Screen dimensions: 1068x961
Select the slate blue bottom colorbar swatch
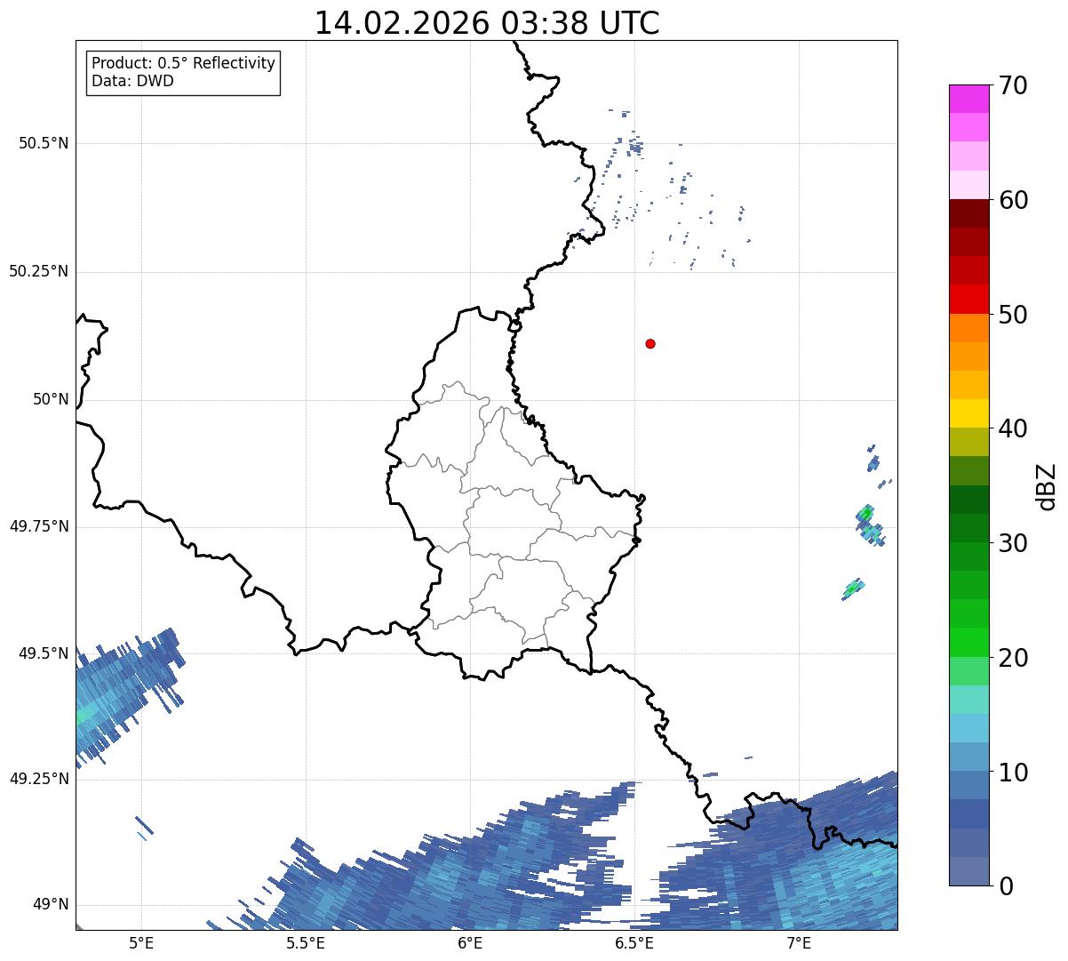(968, 871)
